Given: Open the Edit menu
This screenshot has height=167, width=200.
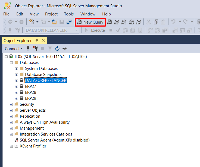Looking at the screenshot, I should point(20,14).
